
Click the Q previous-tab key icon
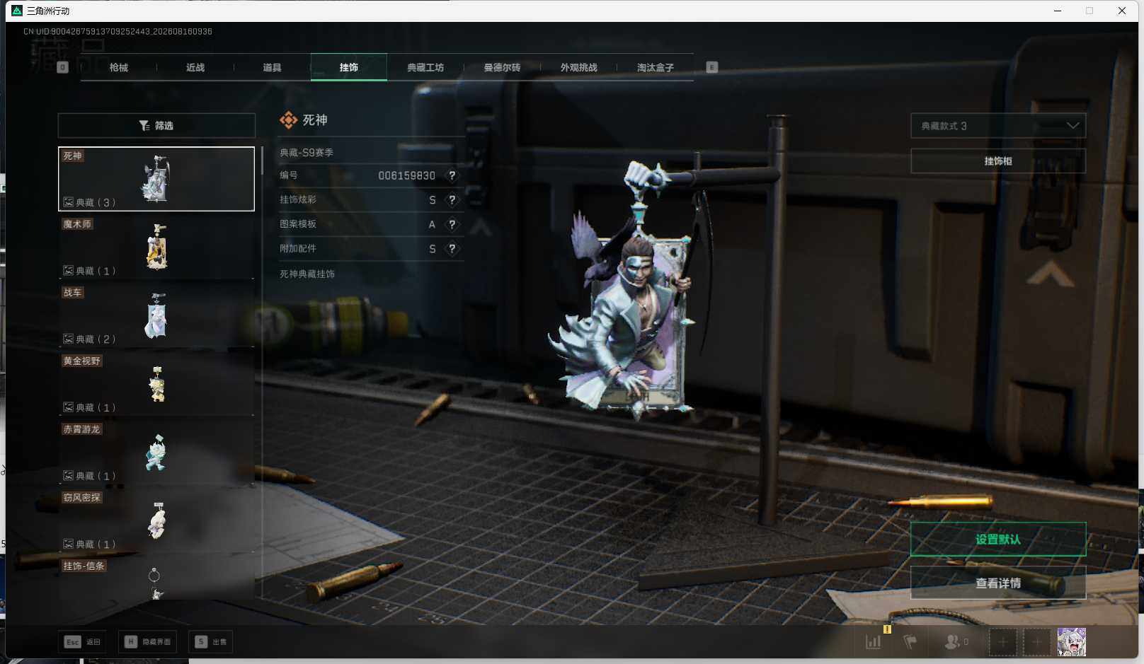pos(63,67)
